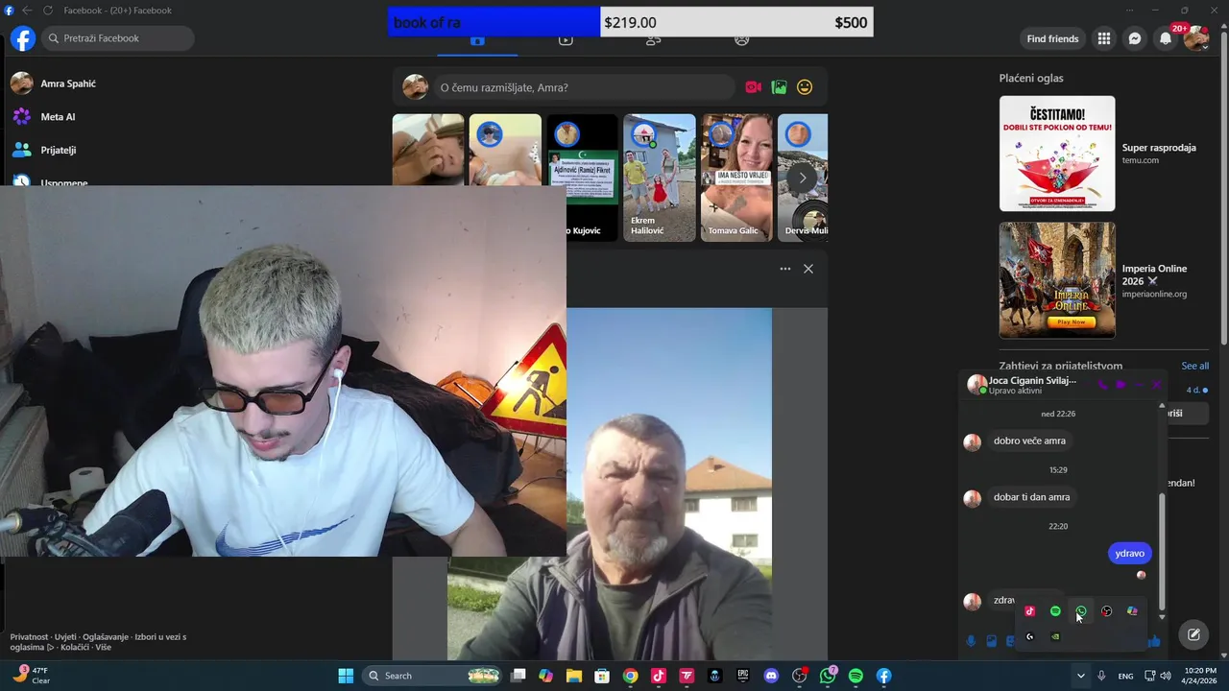1229x691 pixels.
Task: Open Spotify in the tray overflow popup
Action: pyautogui.click(x=1055, y=611)
